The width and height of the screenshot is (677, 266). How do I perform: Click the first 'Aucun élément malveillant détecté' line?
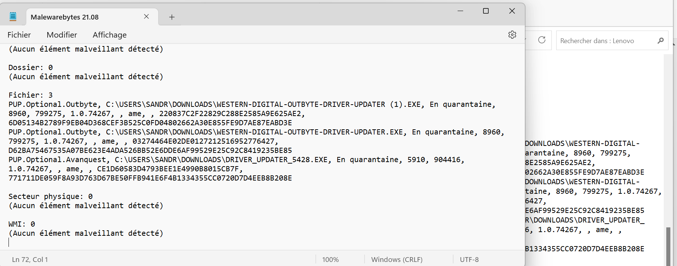[x=86, y=49]
